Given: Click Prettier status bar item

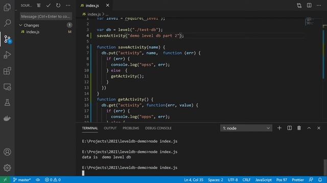Looking at the screenshot, I should coord(298,179).
